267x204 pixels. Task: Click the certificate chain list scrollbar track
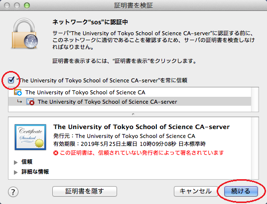point(255,99)
